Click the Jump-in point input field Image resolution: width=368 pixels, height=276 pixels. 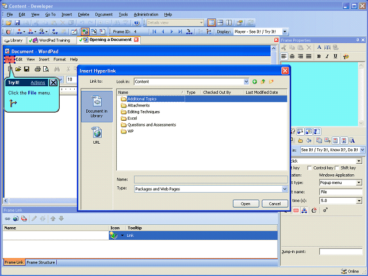pos(341,252)
